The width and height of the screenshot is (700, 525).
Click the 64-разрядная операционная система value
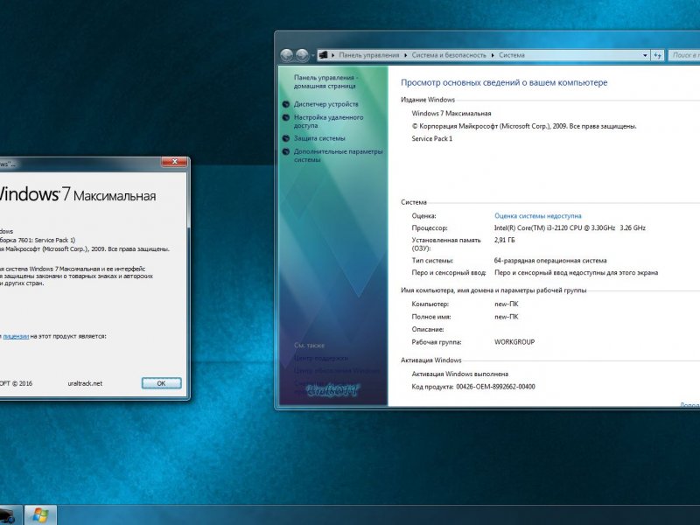pos(550,261)
